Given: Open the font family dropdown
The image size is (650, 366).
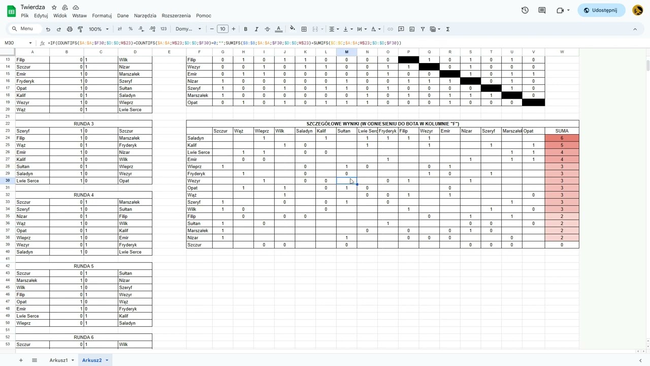Looking at the screenshot, I should tap(188, 29).
